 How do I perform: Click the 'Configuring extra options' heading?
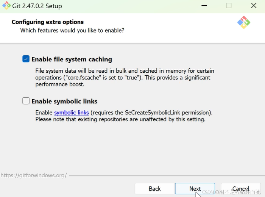point(48,22)
